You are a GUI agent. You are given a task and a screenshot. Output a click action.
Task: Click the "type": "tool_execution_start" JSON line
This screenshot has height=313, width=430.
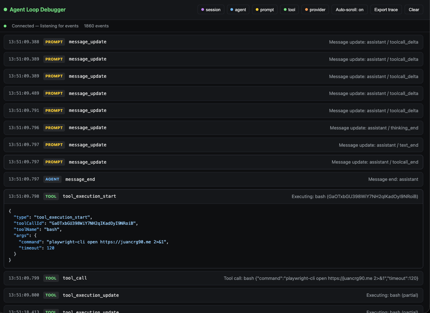point(53,217)
